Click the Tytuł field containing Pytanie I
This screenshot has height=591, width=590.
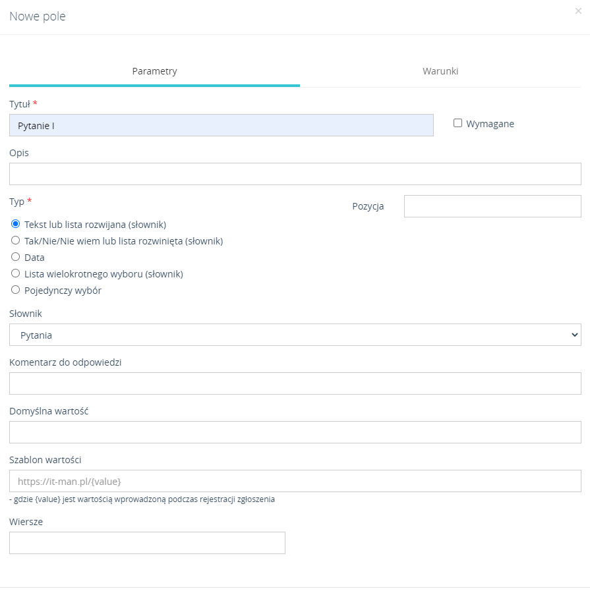coord(221,125)
